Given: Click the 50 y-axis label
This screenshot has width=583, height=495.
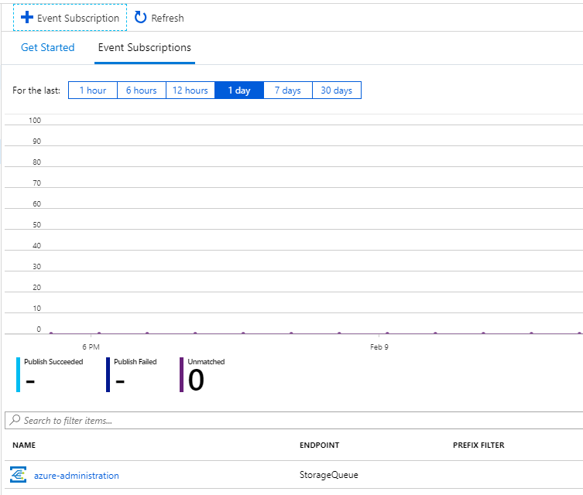Looking at the screenshot, I should 36,224.
